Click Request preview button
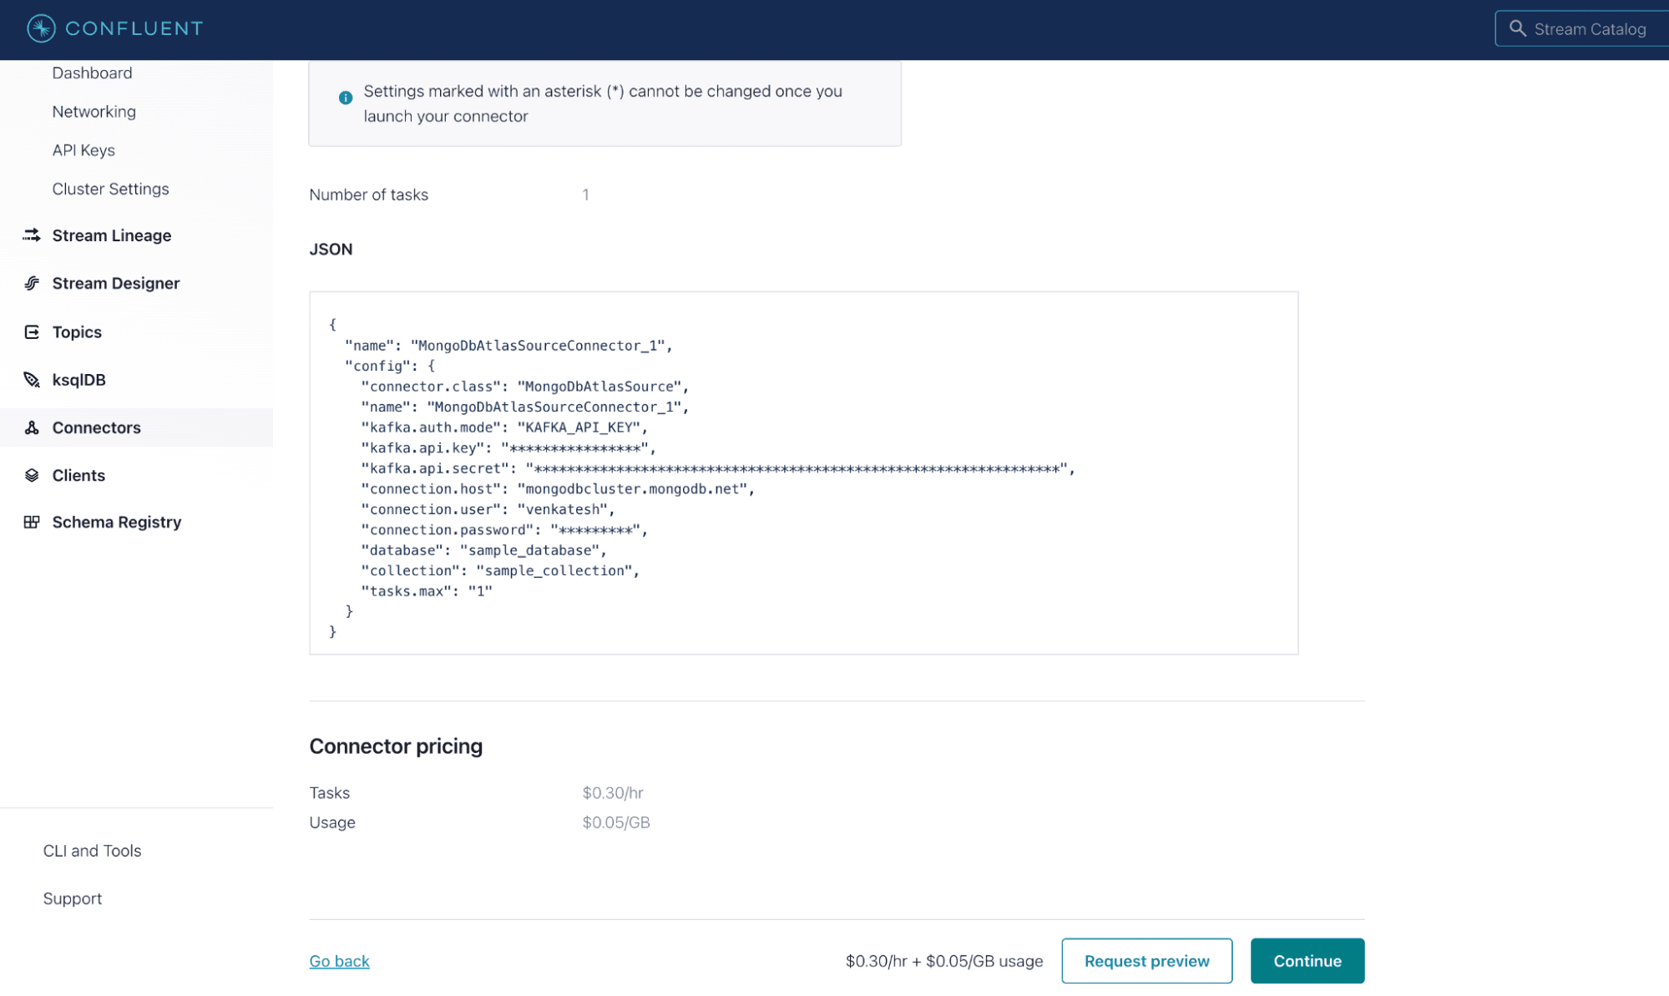Image resolution: width=1669 pixels, height=996 pixels. 1146,960
